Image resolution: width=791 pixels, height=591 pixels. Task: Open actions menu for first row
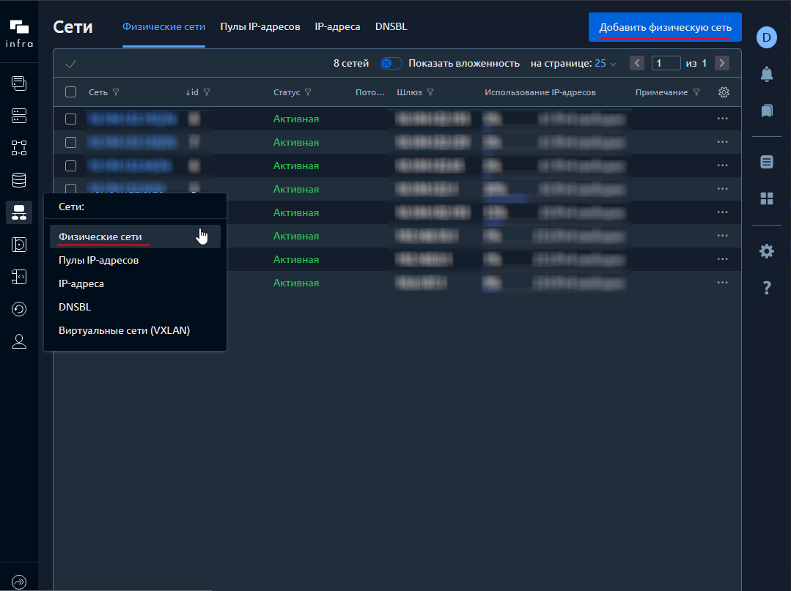pos(722,119)
